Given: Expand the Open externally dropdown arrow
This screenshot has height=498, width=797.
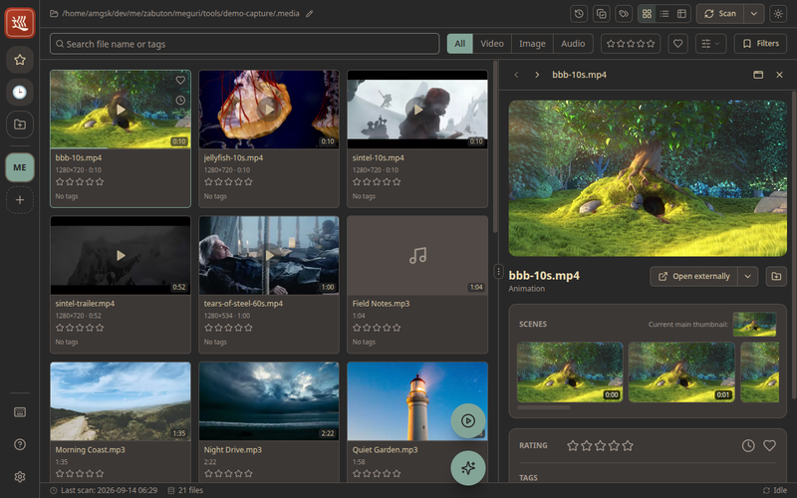Looking at the screenshot, I should pos(748,277).
